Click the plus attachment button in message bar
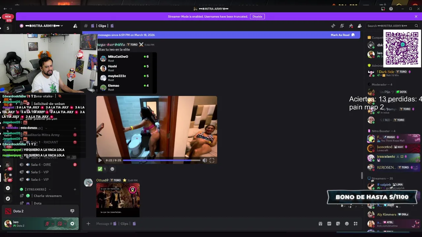The width and height of the screenshot is (422, 237). pos(88,224)
